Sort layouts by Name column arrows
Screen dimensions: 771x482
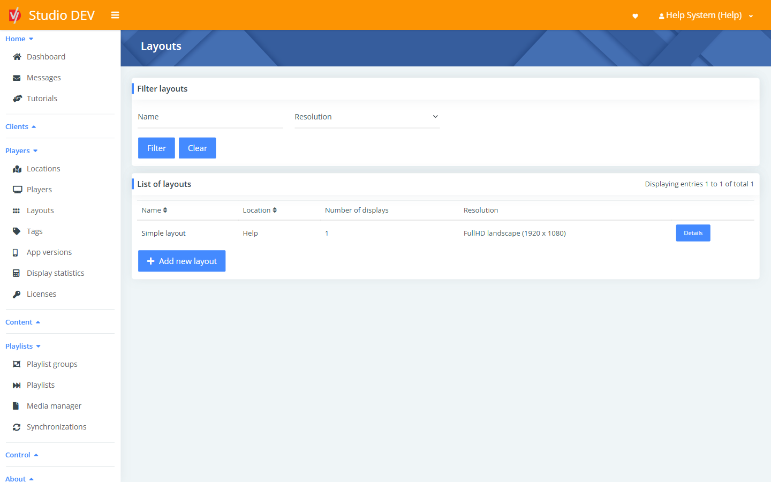point(165,210)
